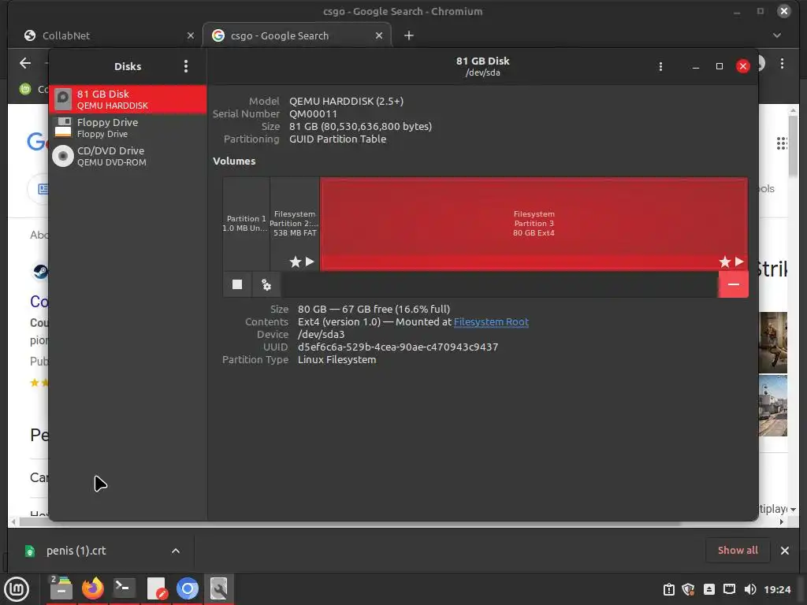Select the CD/DVD Drive QEMU DVD-ROM
The height and width of the screenshot is (605, 807).
tap(128, 156)
